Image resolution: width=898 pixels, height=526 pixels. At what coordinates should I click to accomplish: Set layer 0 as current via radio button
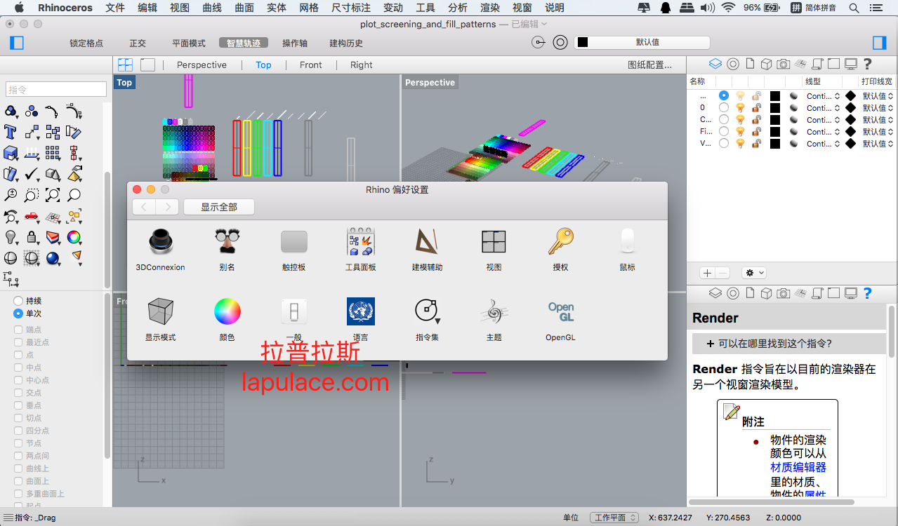click(724, 108)
